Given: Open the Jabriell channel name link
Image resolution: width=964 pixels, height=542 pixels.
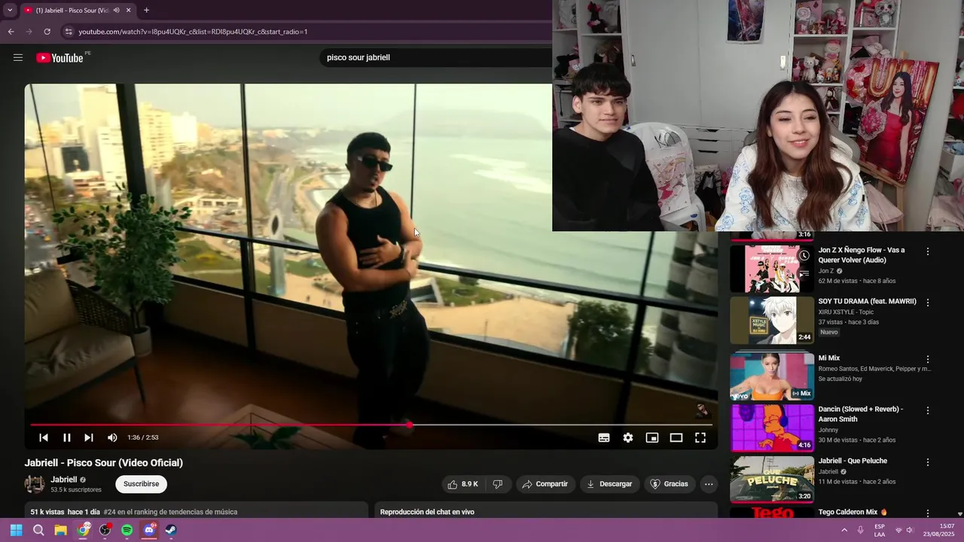Looking at the screenshot, I should (64, 480).
